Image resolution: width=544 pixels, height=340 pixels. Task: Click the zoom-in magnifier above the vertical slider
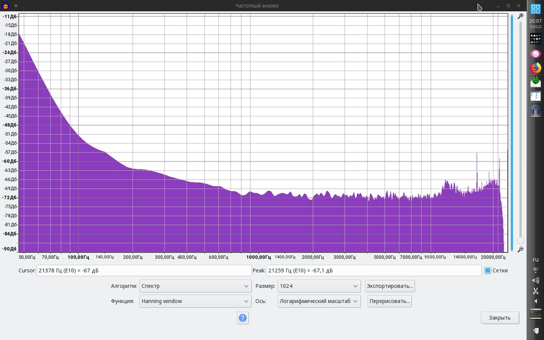520,16
